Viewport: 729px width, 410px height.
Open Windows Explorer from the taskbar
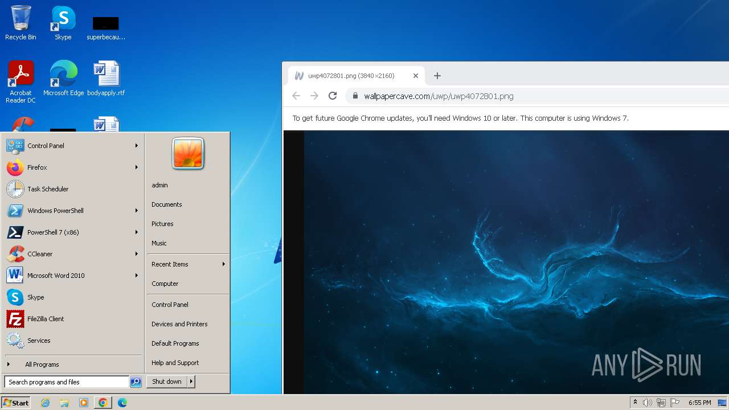pos(64,403)
